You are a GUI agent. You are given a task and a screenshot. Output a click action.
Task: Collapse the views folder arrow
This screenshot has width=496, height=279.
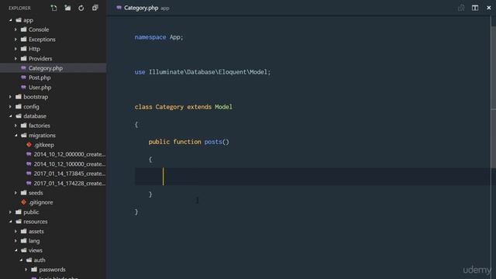pos(15,250)
